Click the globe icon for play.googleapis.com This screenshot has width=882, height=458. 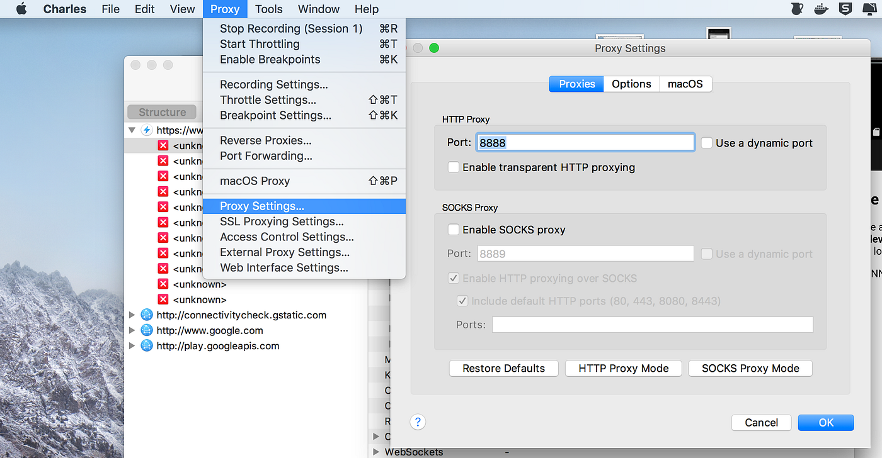click(147, 345)
